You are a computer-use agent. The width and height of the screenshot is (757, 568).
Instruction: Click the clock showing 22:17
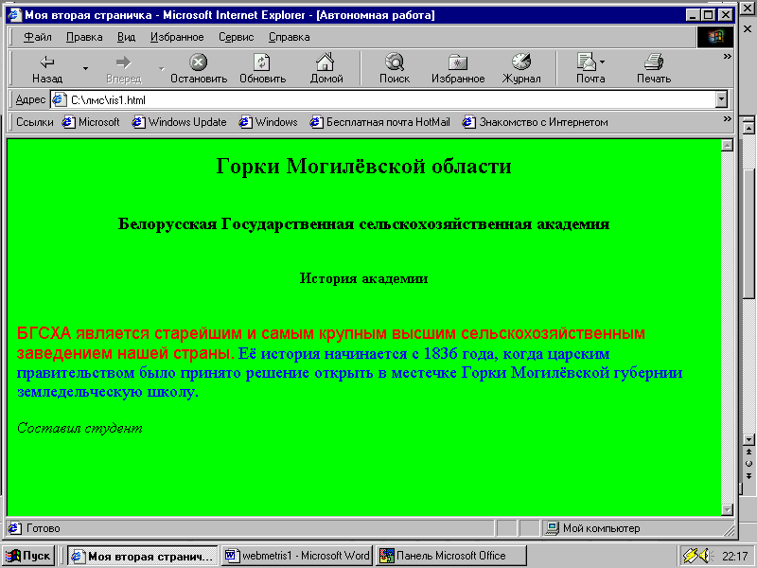[735, 557]
